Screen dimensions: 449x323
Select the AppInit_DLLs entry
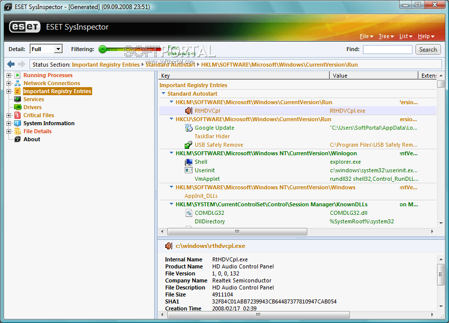(x=201, y=196)
